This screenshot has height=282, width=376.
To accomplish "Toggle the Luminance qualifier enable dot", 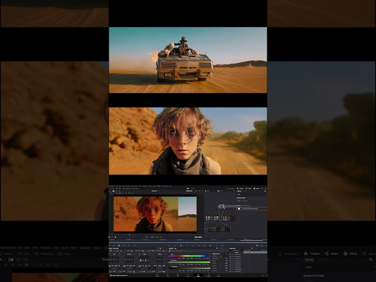I will pos(170,267).
